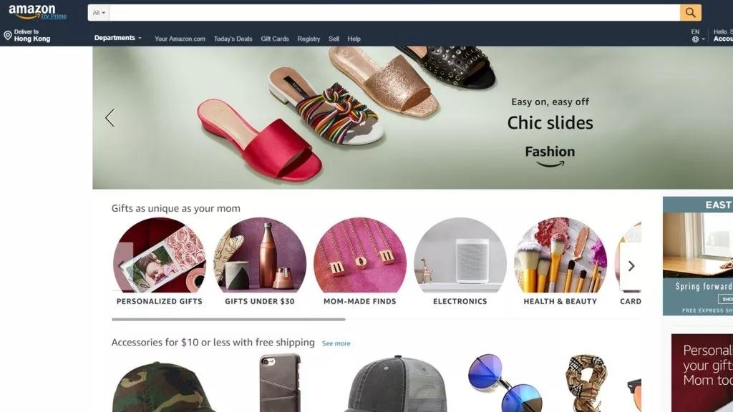733x412 pixels.
Task: Advance the gift carousel with right arrow
Action: click(x=631, y=266)
